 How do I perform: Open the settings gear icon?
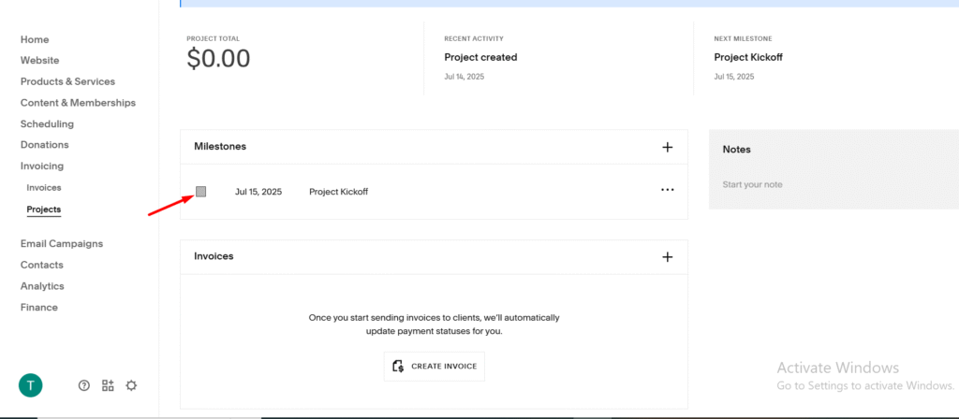coord(131,385)
